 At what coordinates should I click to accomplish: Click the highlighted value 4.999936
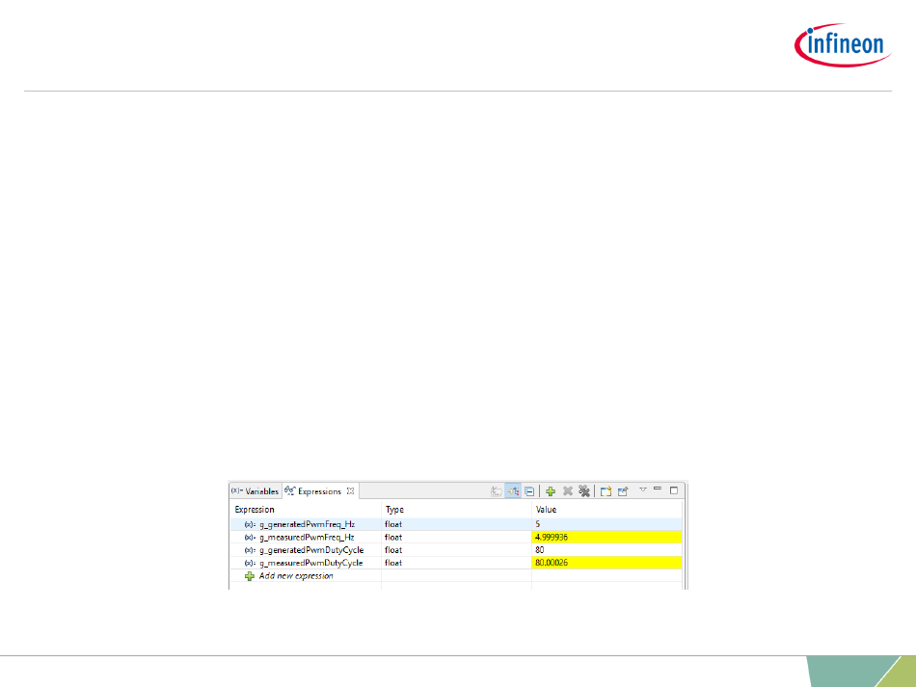point(551,537)
